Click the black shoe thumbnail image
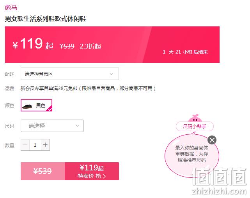The image size is (250, 198). (27, 106)
